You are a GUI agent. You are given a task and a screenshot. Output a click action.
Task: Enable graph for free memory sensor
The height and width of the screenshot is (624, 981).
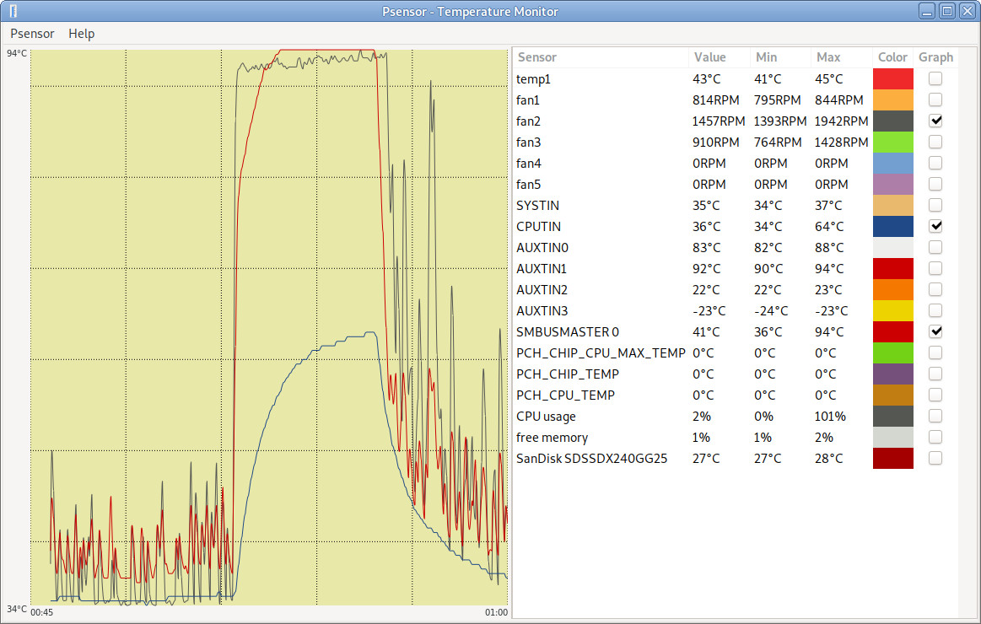[935, 438]
